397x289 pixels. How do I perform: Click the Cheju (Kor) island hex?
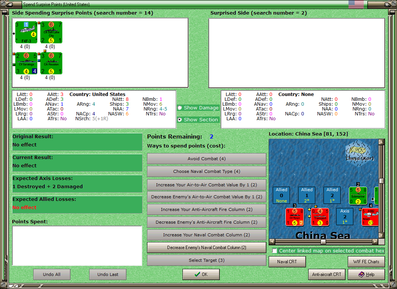point(358,153)
